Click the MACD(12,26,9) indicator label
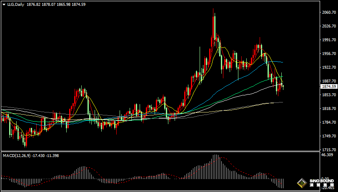The height and width of the screenshot is (192, 338). coord(17,156)
